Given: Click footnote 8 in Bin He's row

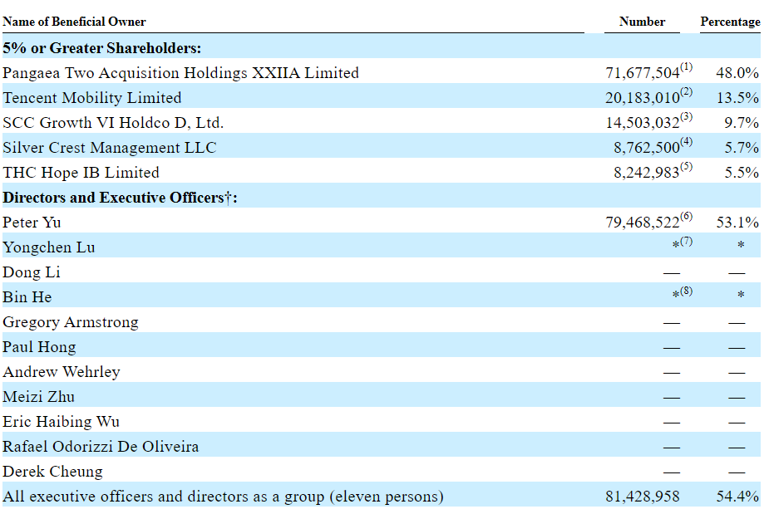Looking at the screenshot, I should (x=687, y=291).
